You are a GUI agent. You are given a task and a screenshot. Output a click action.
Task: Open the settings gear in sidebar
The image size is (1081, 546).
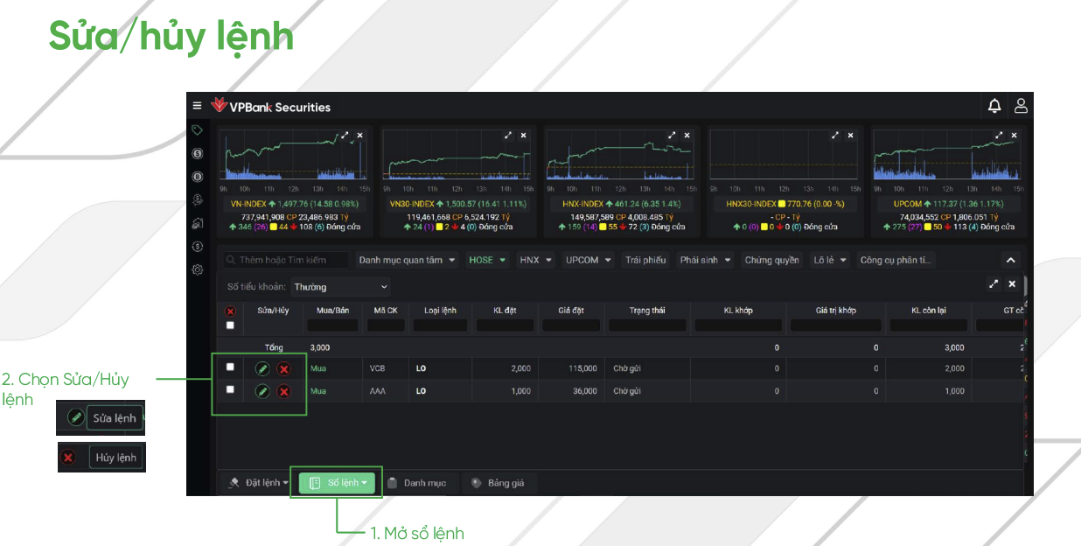click(198, 270)
